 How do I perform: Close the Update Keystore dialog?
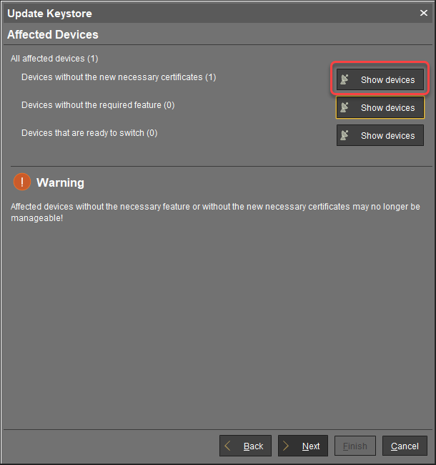tap(423, 13)
